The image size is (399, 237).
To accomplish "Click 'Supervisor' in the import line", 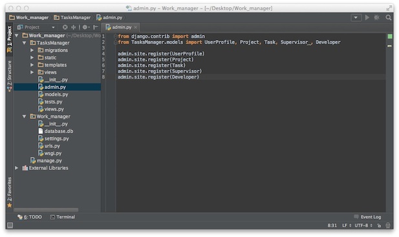I will click(x=294, y=42).
